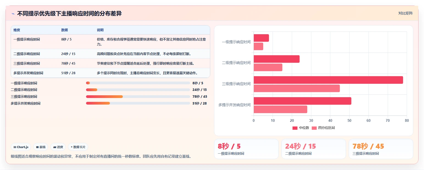The height and width of the screenshot is (170, 424).
Task: Click the 中位数 bar for 三级提示响应时间 in the chart
Action: pyautogui.click(x=328, y=80)
